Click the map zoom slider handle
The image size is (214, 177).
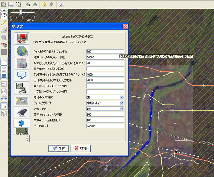pos(20,12)
